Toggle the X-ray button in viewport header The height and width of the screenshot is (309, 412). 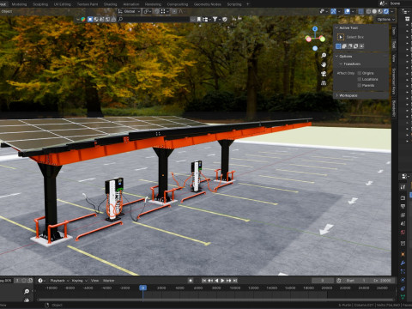[360, 11]
